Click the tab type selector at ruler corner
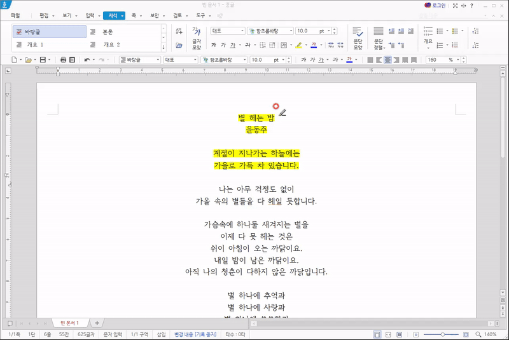 (x=8, y=71)
